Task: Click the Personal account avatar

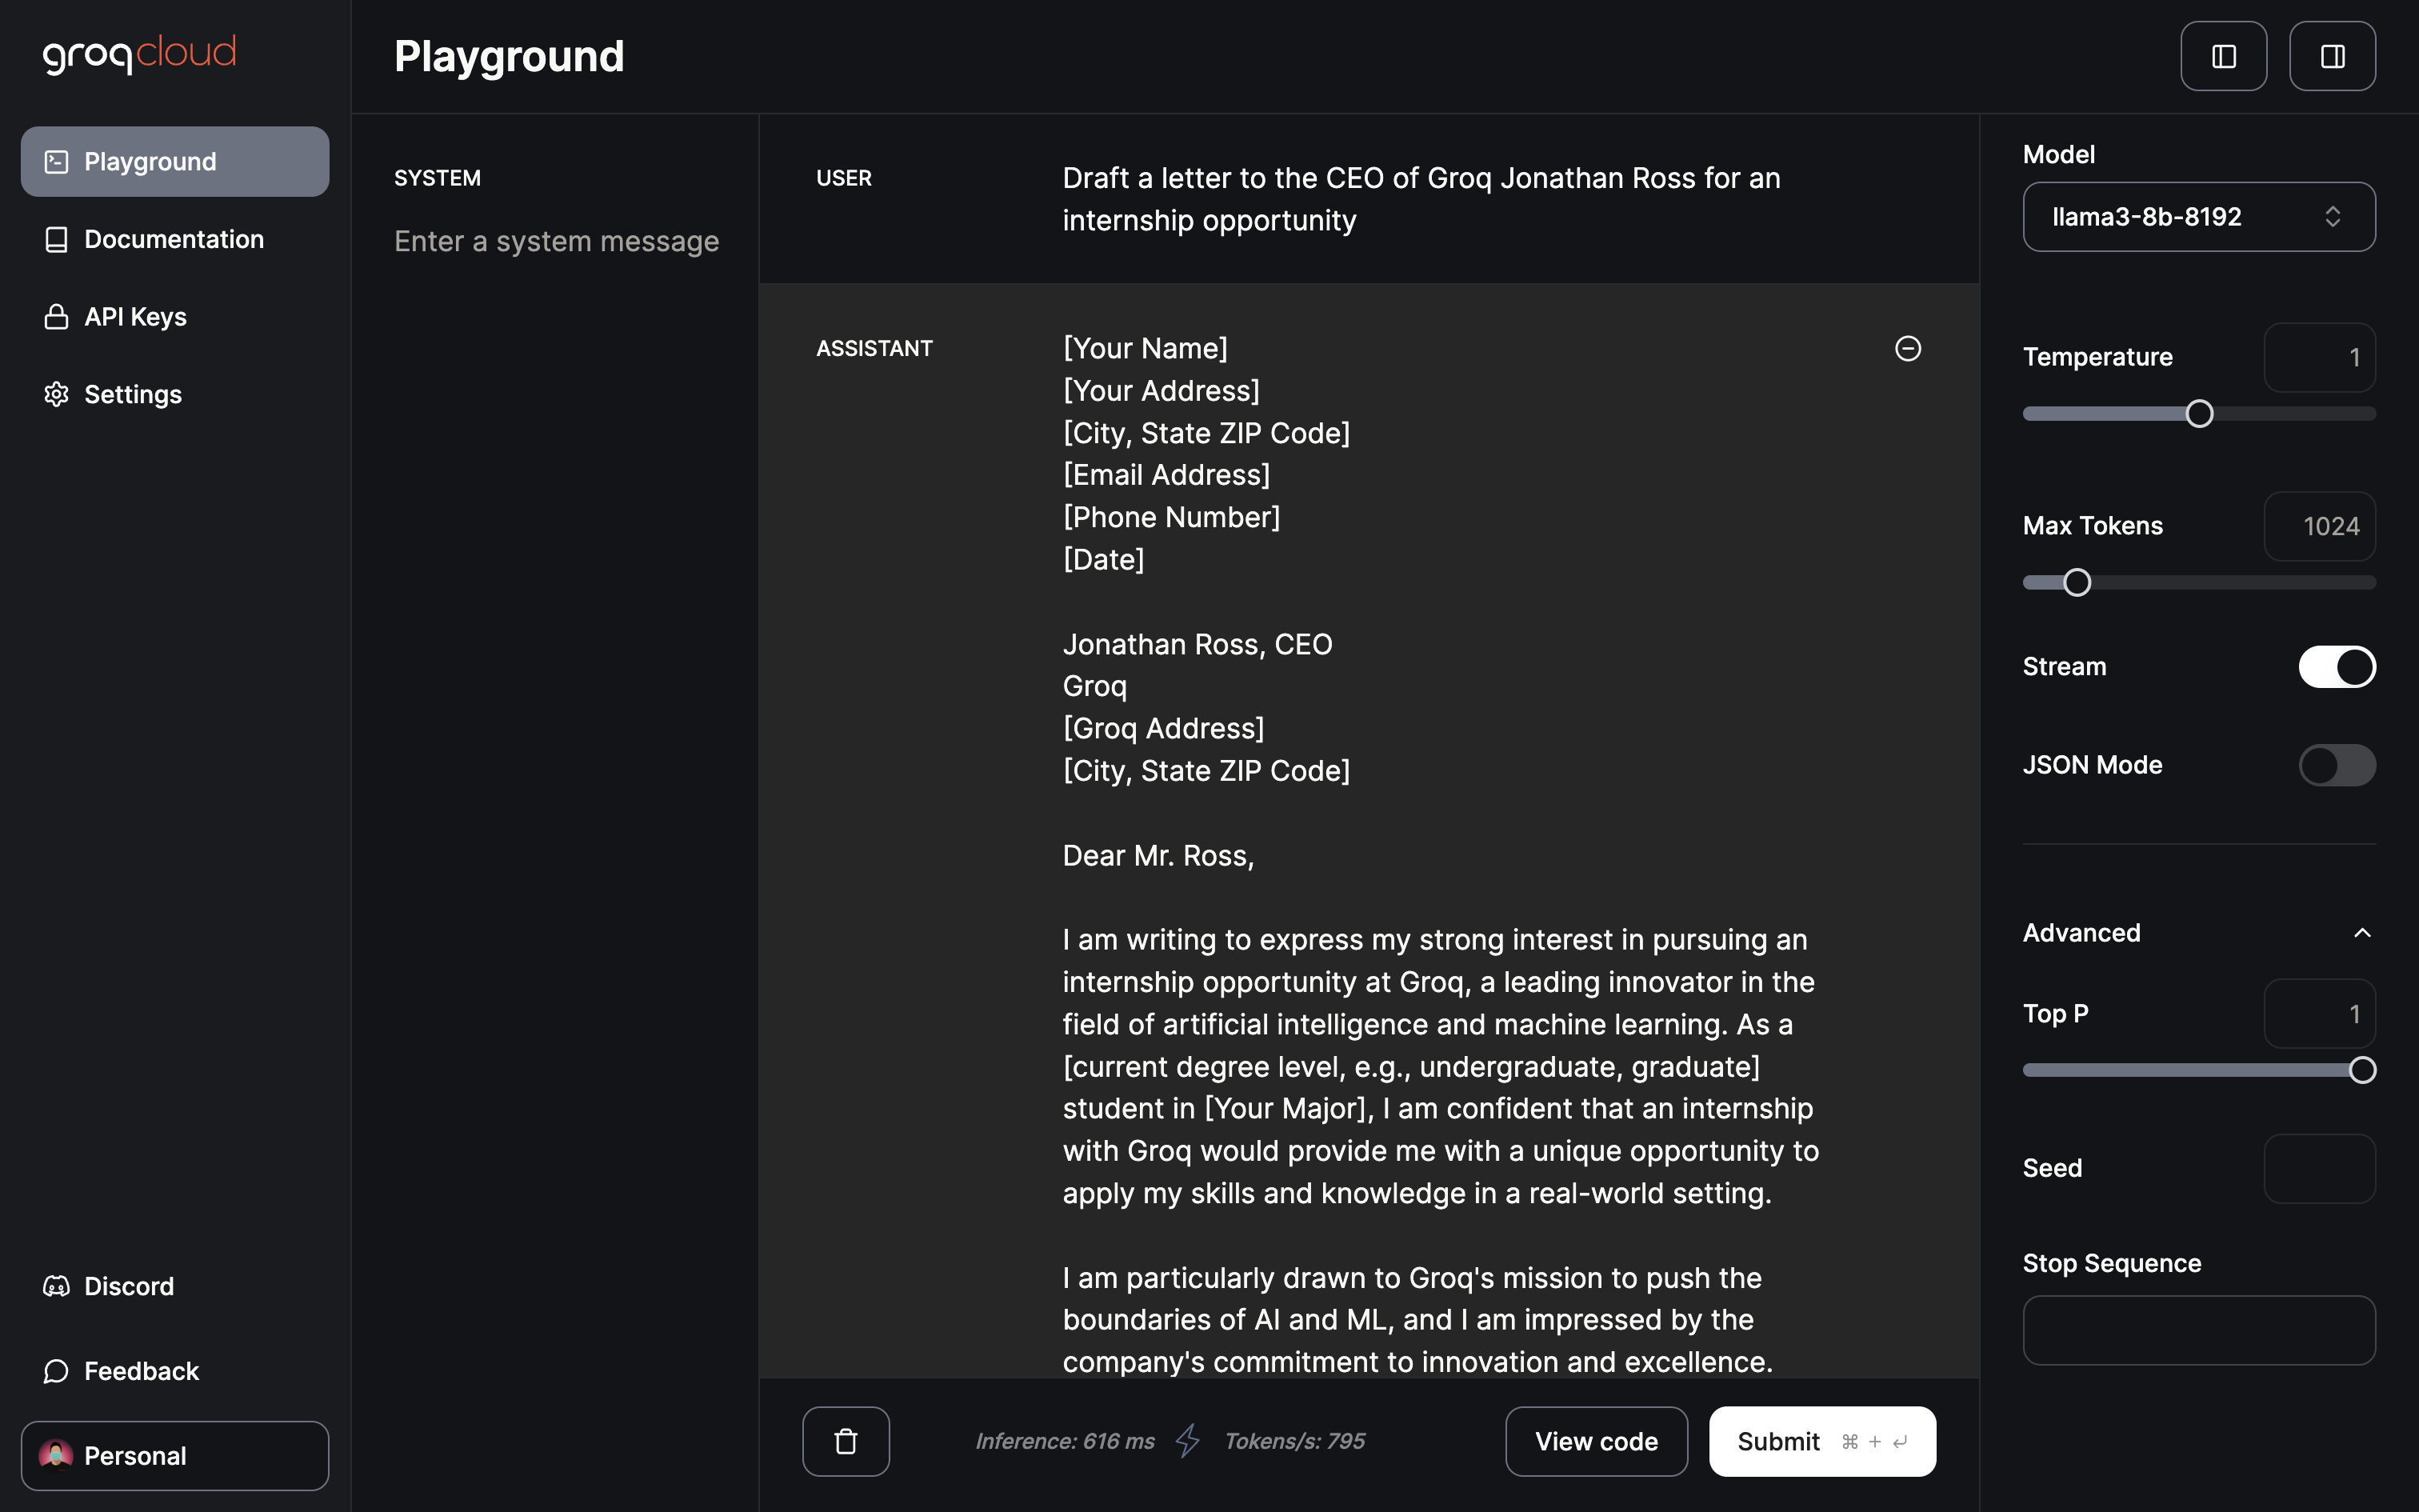Action: [x=56, y=1455]
